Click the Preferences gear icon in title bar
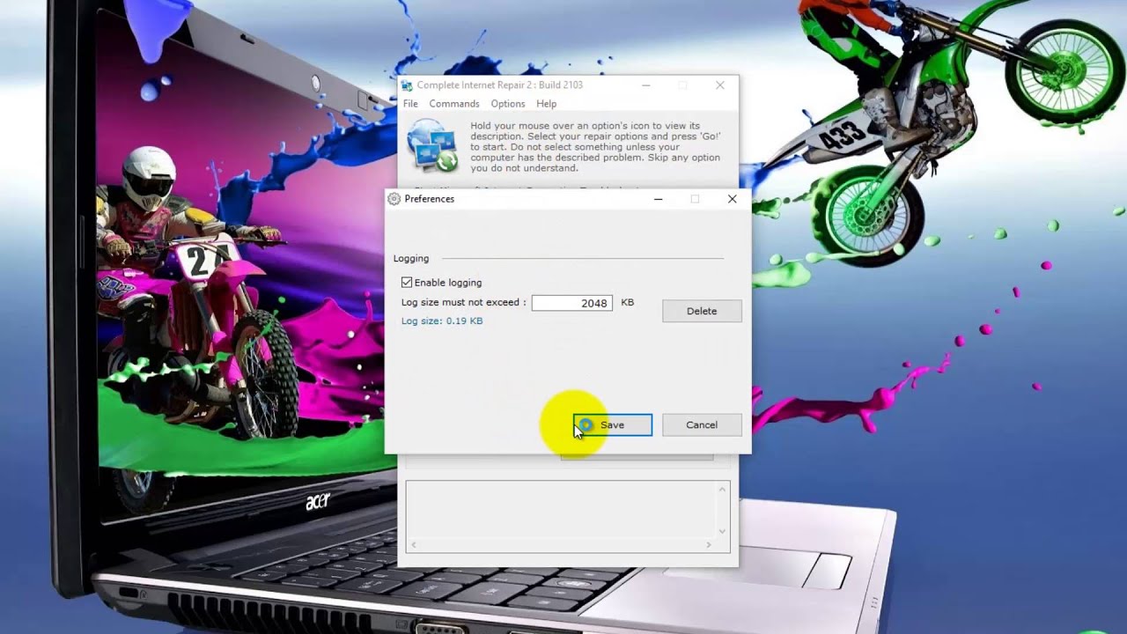The width and height of the screenshot is (1127, 634). coord(394,199)
